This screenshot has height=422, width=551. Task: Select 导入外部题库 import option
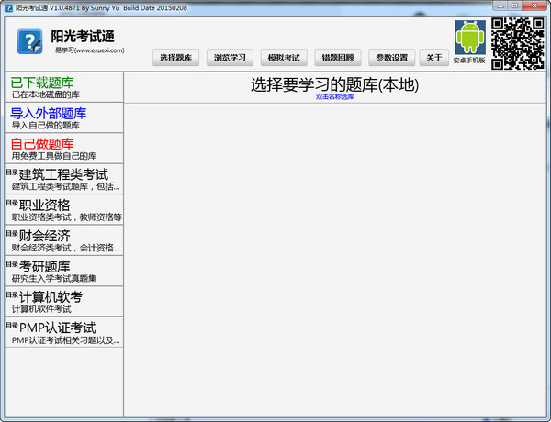(x=62, y=118)
